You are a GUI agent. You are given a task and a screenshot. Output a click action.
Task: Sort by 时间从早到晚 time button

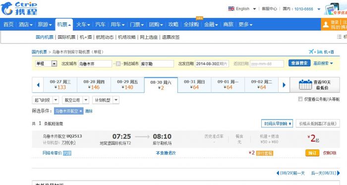[277, 123]
